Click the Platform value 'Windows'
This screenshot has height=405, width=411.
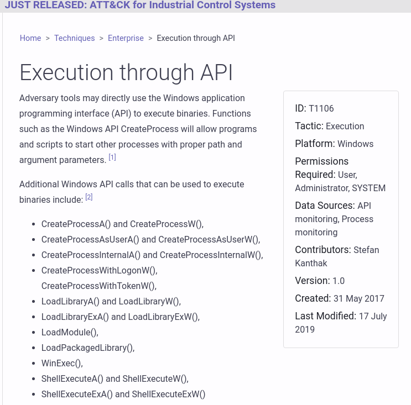pos(355,144)
